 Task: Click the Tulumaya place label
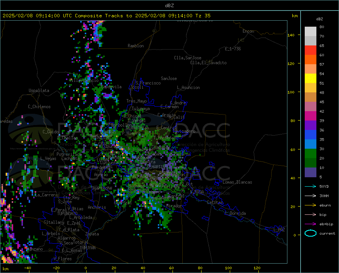pos(141,109)
